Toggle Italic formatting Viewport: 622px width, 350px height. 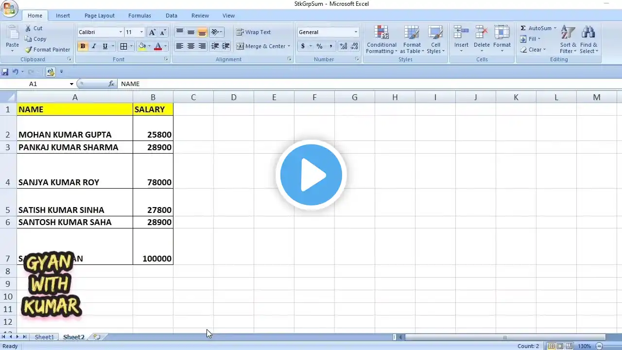[x=94, y=46]
